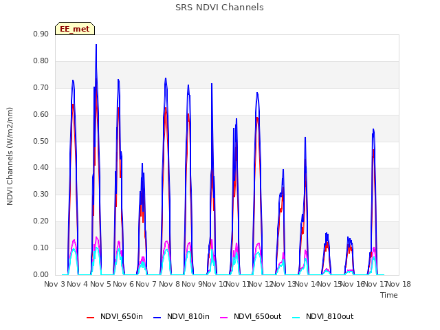
Task: Select the NDVI_810in legend label
Action: [x=188, y=316]
